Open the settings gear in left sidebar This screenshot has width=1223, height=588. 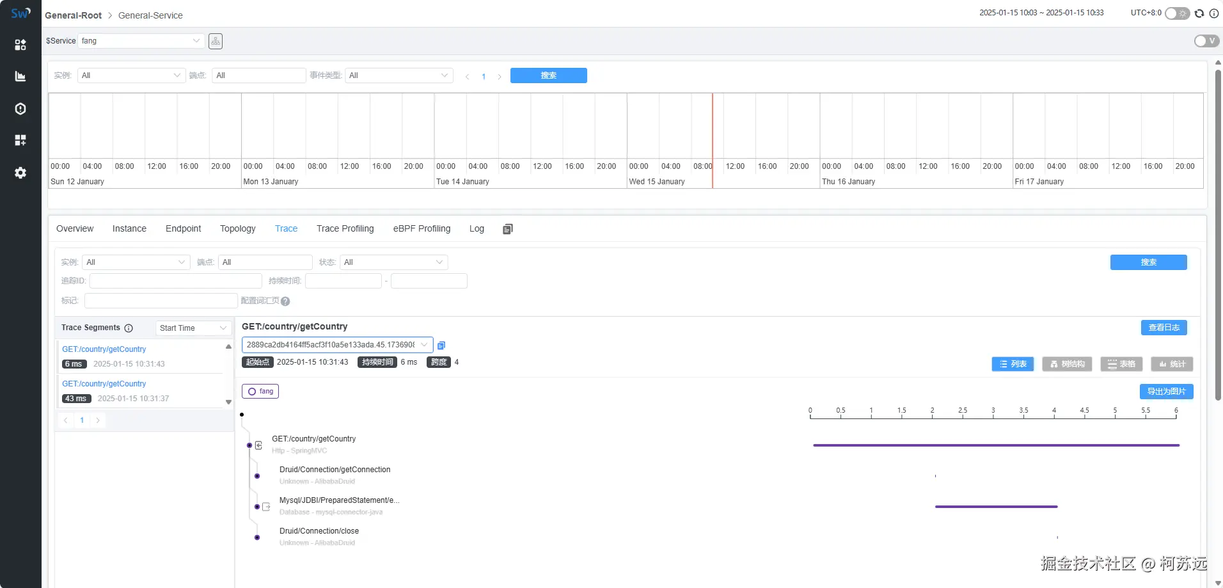pyautogui.click(x=20, y=173)
